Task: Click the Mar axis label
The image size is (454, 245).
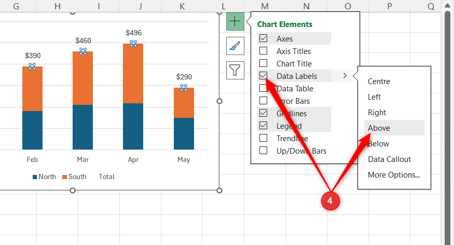Action: (x=83, y=159)
